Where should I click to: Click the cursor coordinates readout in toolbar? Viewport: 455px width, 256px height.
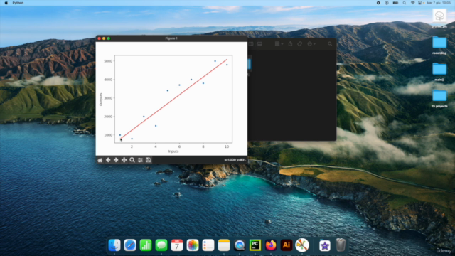[235, 160]
